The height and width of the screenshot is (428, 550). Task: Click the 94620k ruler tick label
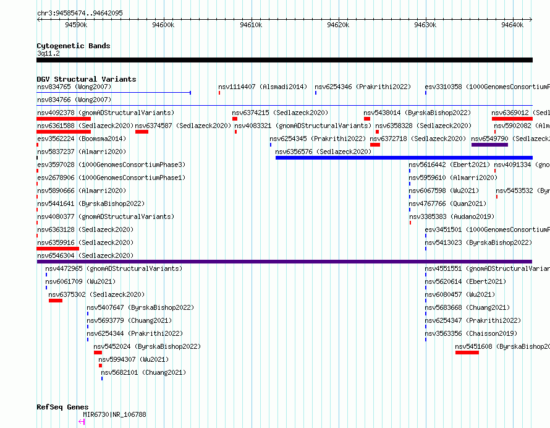pyautogui.click(x=338, y=25)
